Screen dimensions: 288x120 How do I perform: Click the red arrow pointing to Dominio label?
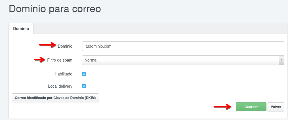tap(48, 45)
